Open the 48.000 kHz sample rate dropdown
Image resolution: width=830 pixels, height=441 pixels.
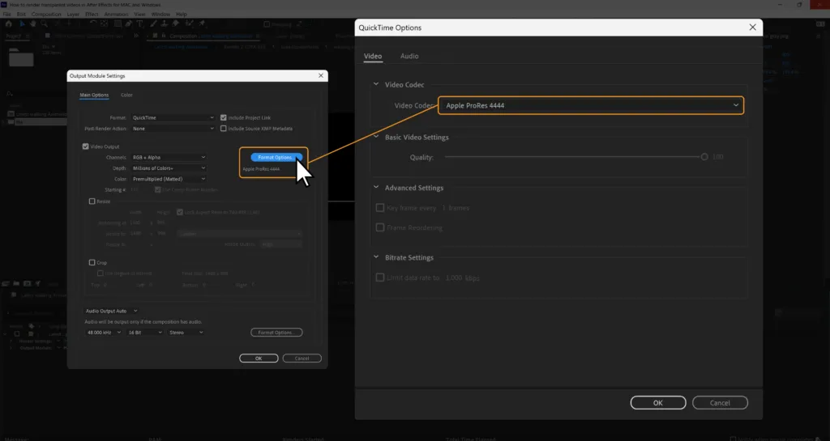(x=103, y=333)
